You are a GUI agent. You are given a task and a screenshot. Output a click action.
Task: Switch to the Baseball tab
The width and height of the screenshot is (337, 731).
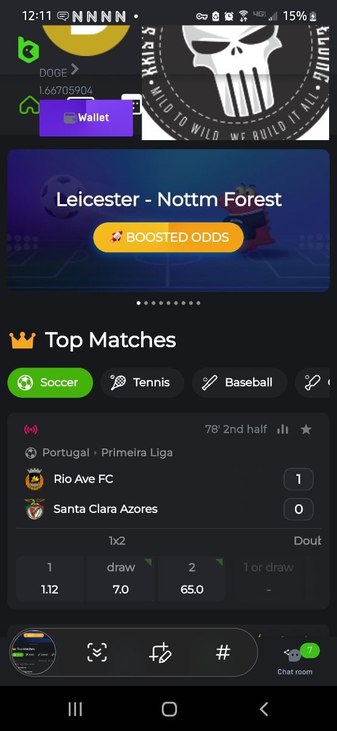pos(239,383)
